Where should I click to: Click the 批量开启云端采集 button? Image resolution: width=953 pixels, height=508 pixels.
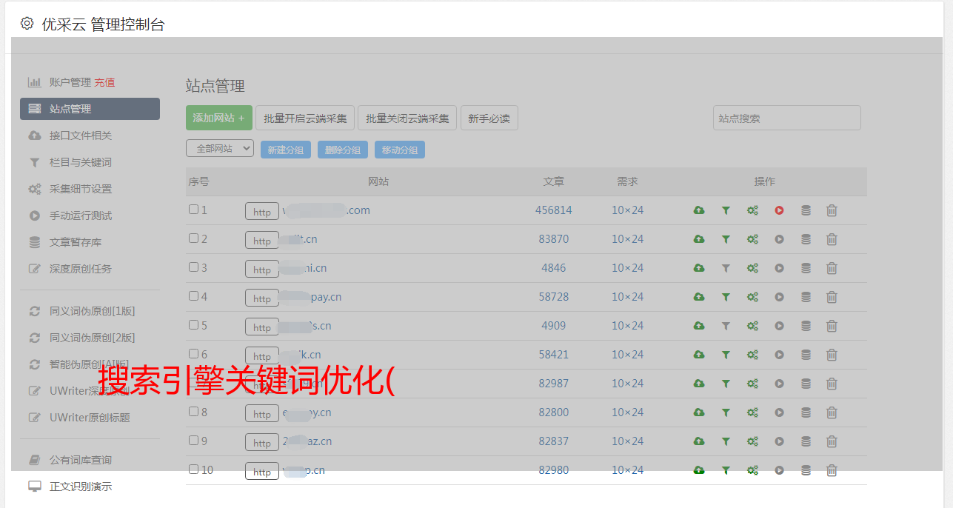(305, 118)
